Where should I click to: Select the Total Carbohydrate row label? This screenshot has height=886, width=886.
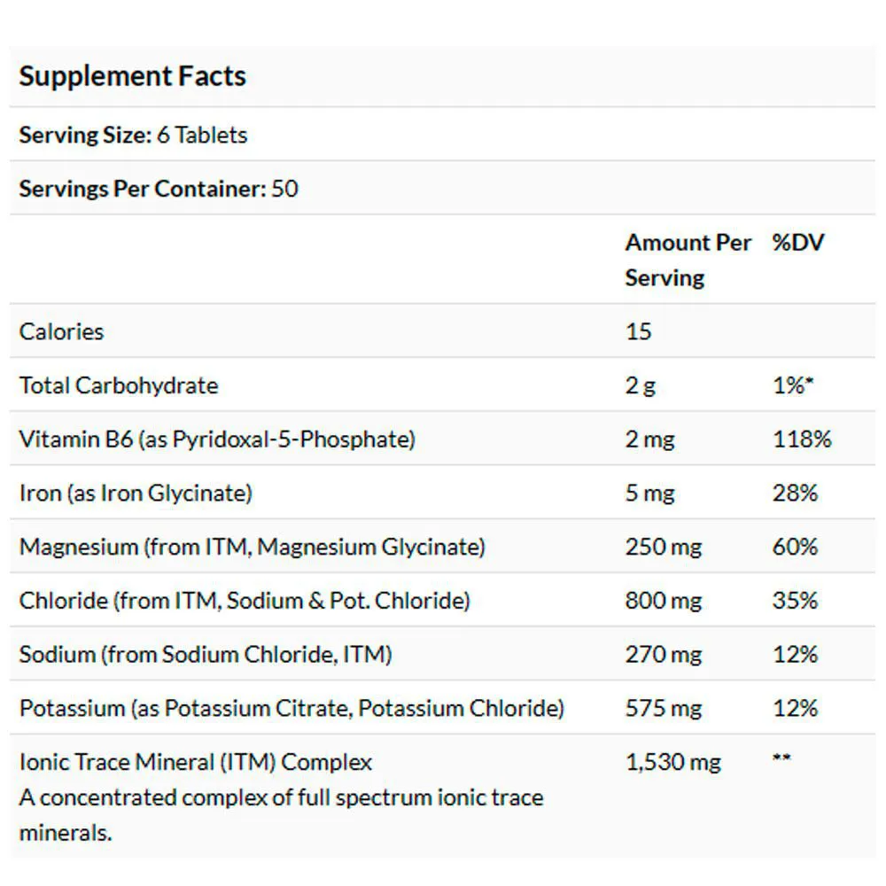[119, 385]
